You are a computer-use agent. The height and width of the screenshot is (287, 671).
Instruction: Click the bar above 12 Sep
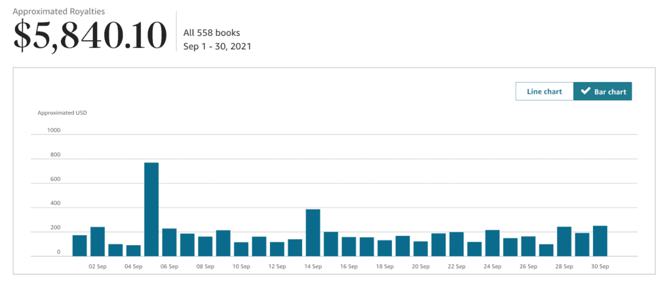pyautogui.click(x=277, y=250)
